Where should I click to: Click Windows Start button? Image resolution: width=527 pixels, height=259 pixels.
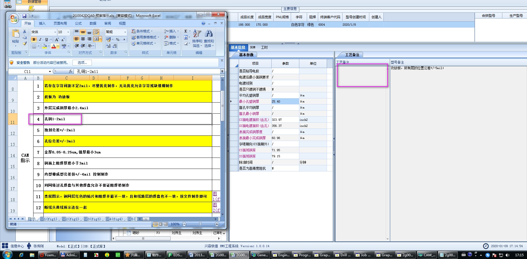pos(7,255)
